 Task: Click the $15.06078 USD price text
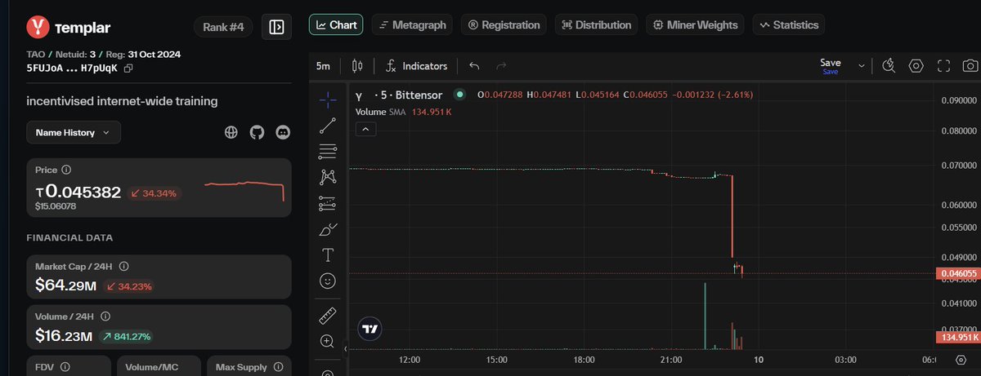click(x=56, y=206)
